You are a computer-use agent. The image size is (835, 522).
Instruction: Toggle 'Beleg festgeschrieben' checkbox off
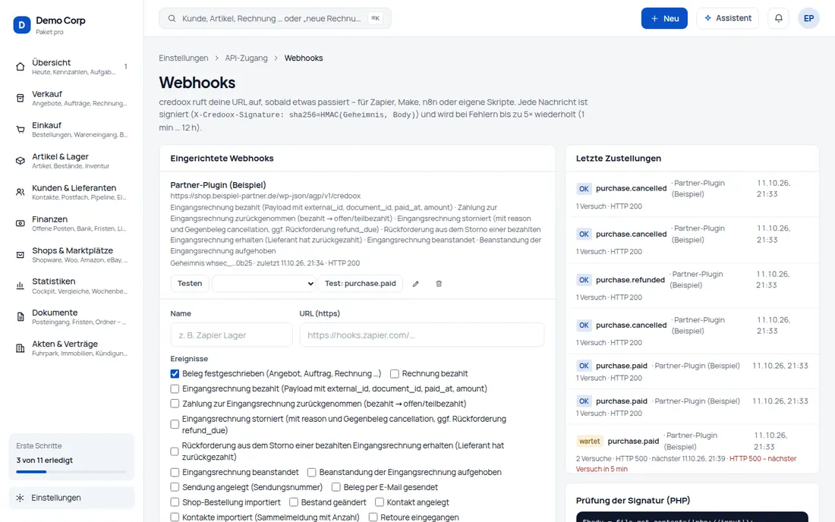tap(175, 373)
